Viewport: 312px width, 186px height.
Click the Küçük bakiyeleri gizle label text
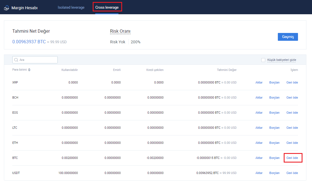[281, 60]
